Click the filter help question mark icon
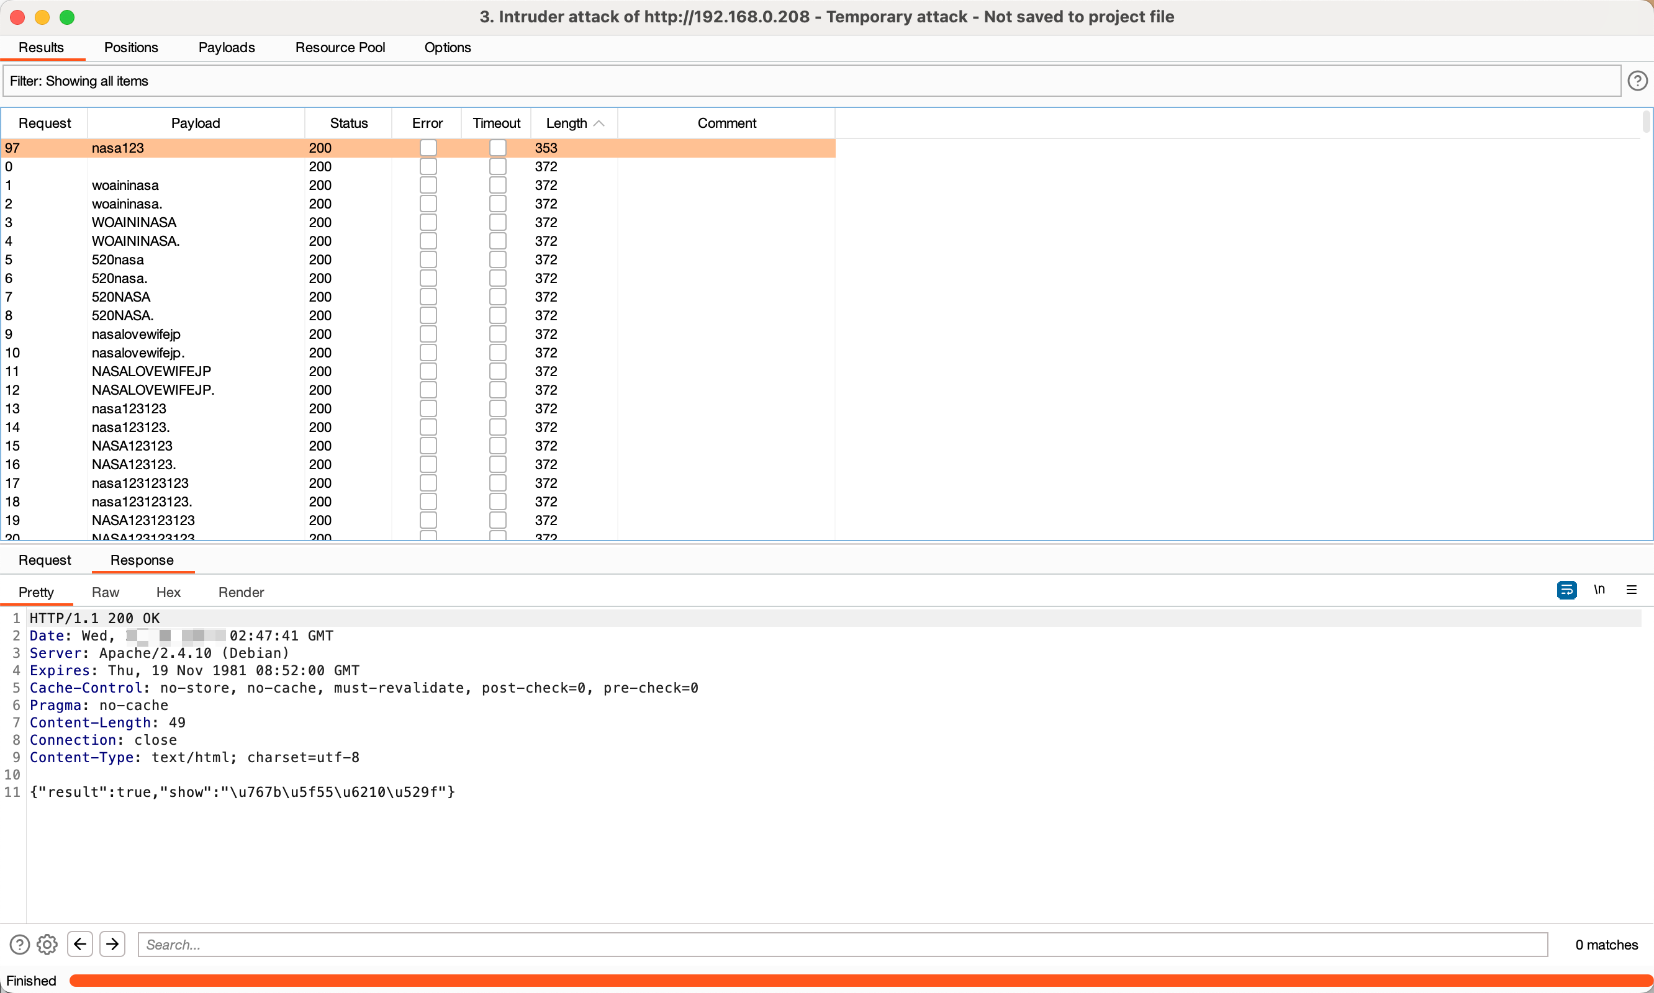1654x993 pixels. tap(1637, 81)
